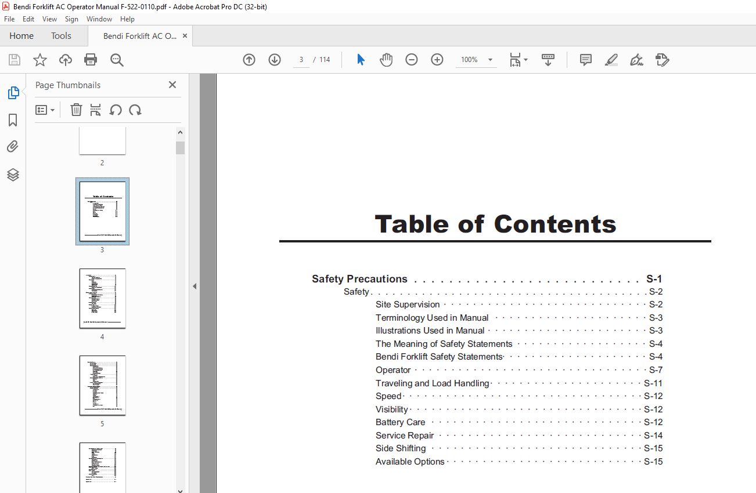
Task: Select page 4 thumbnail
Action: point(102,298)
